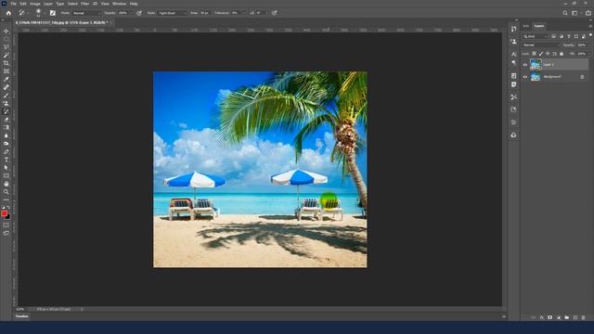Select the Move tool
Viewport: 594px width, 334px height.
pos(6,31)
